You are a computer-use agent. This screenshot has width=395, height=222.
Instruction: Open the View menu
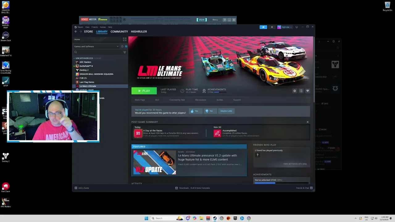[x=87, y=27]
